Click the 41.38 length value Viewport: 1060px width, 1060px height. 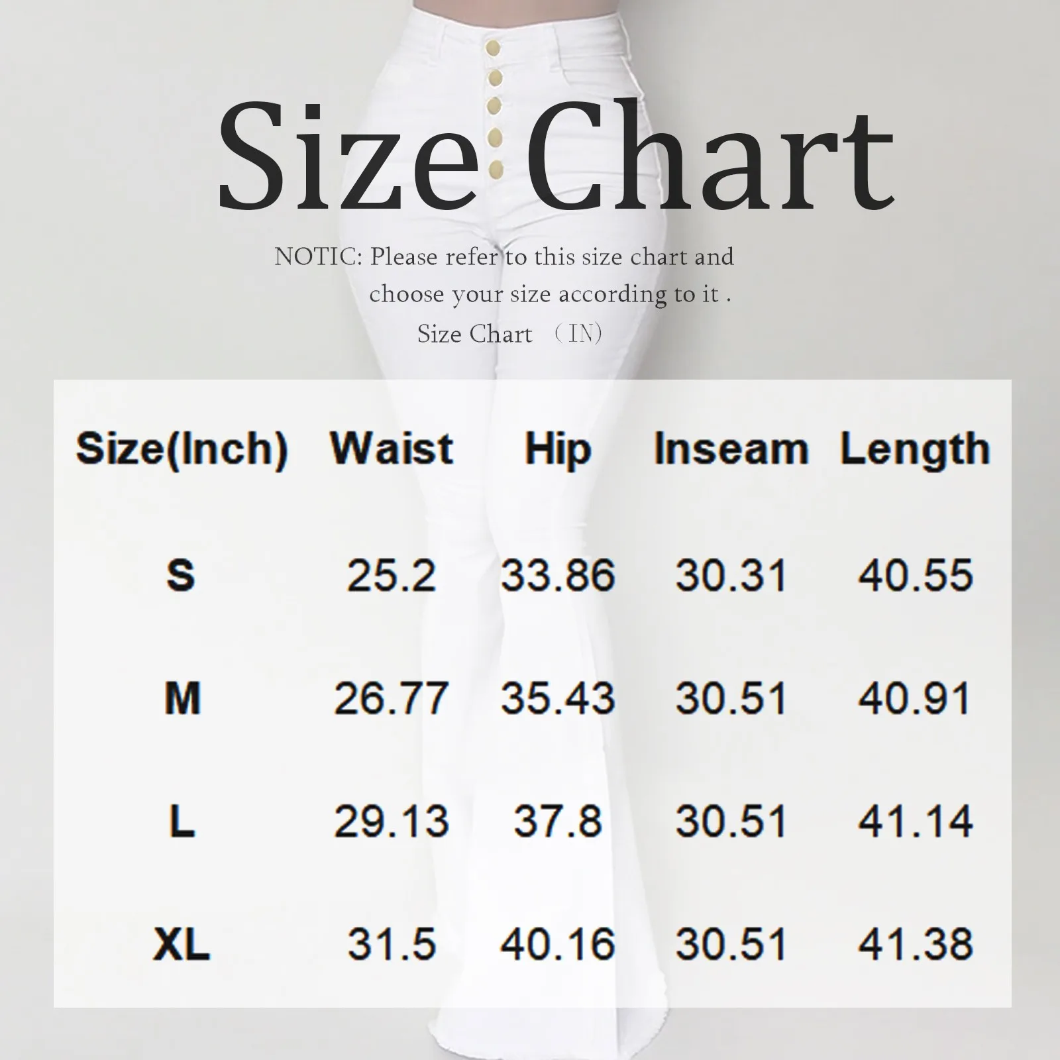coord(916,944)
